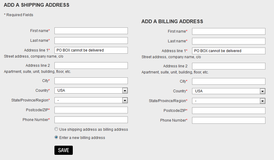Select the shipping City input

coord(91,81)
